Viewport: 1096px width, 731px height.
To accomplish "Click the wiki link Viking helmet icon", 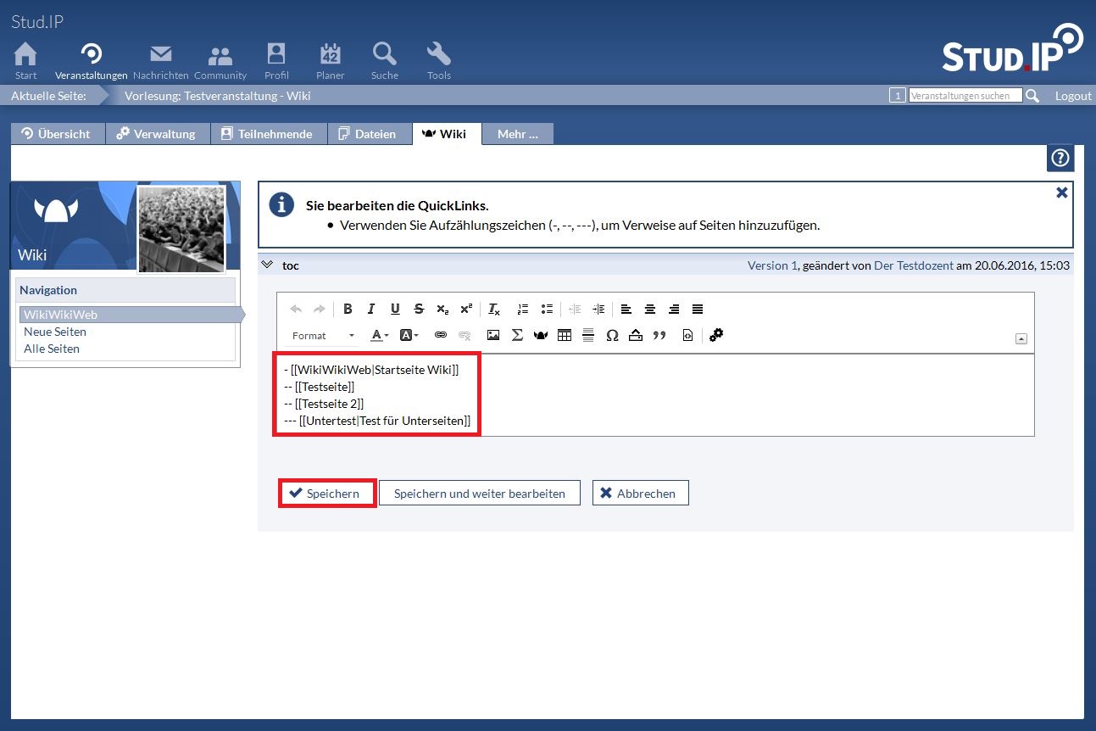I will click(540, 335).
